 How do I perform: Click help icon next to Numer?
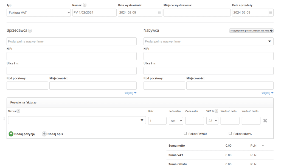85,5
